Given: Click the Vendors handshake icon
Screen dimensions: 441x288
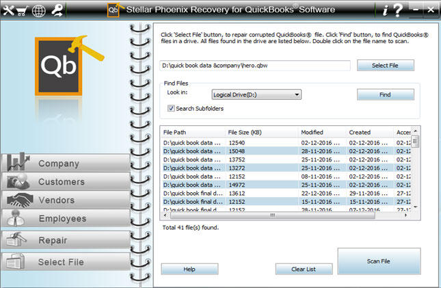Looking at the screenshot, I should coord(20,200).
